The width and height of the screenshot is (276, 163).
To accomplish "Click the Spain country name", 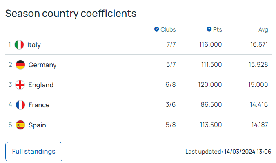I will [37, 125].
